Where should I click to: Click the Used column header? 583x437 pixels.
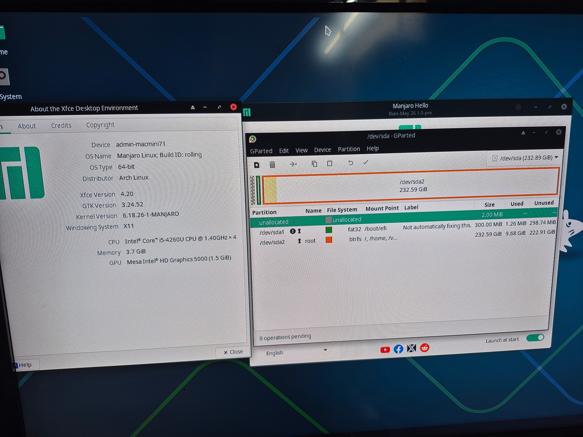(x=517, y=204)
